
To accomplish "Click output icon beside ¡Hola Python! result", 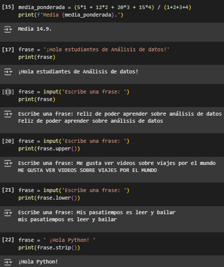I will point(8,262).
